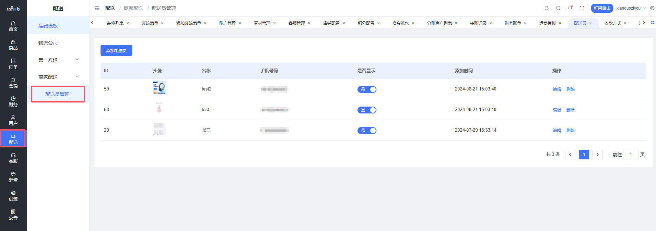Toggle display switch for test2 row
Screen dimensions: 656x231
pos(367,89)
